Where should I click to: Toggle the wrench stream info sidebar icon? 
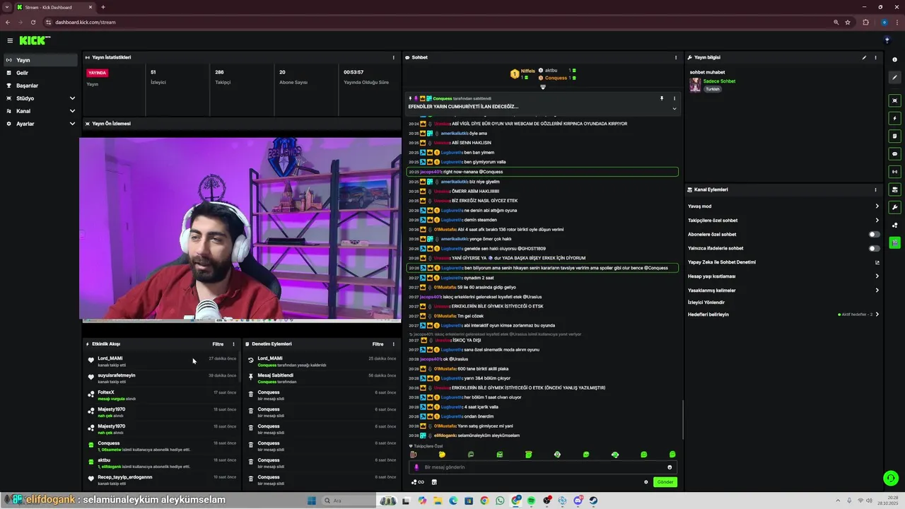click(x=894, y=207)
